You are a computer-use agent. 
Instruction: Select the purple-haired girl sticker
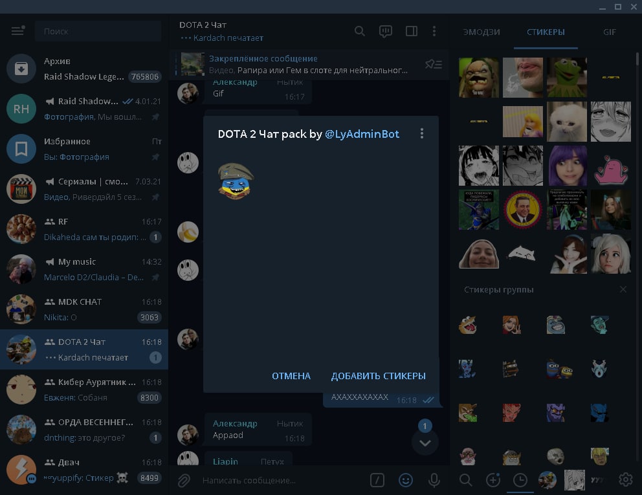567,166
